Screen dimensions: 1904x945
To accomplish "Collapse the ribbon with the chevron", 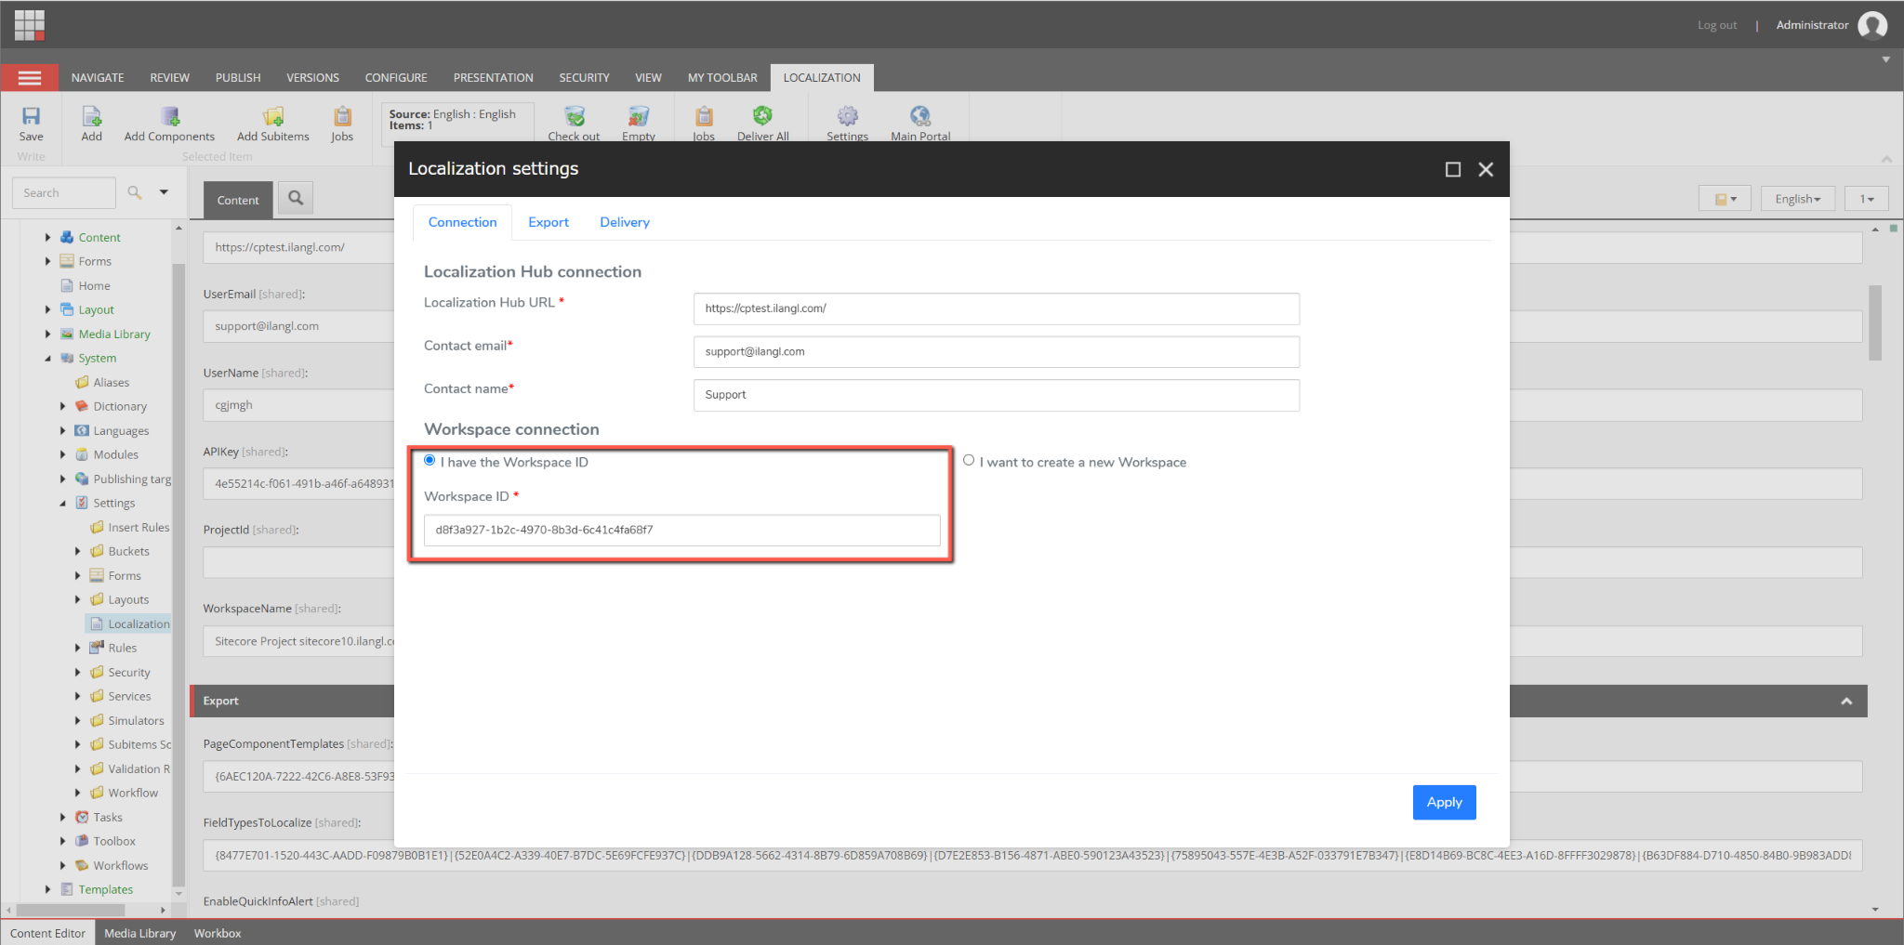I will [1886, 159].
